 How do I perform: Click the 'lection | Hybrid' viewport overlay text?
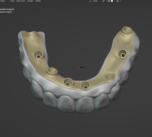6,12
